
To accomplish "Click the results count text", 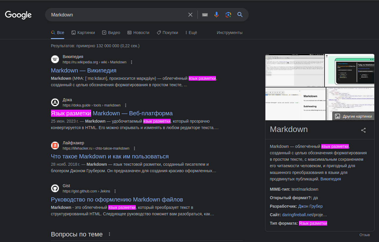I will pos(95,46).
